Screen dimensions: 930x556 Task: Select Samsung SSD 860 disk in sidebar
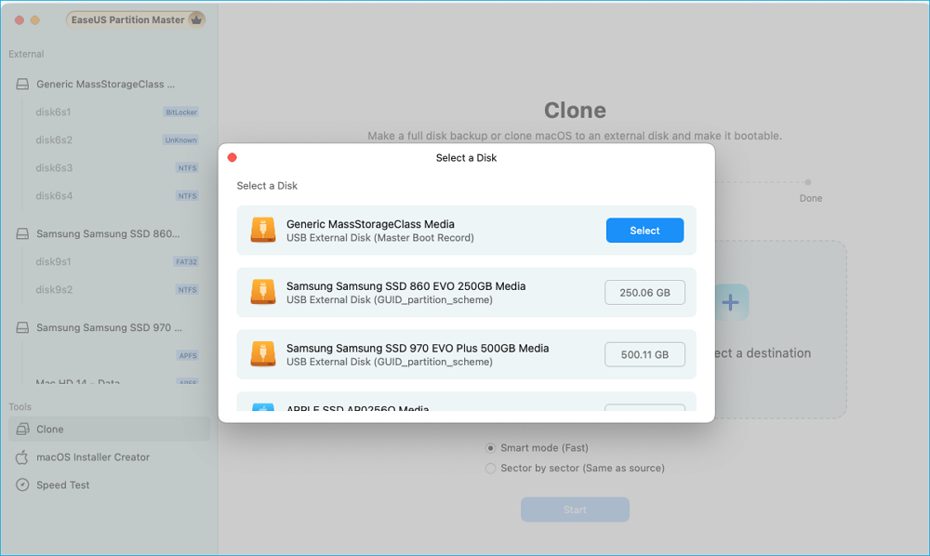point(109,233)
